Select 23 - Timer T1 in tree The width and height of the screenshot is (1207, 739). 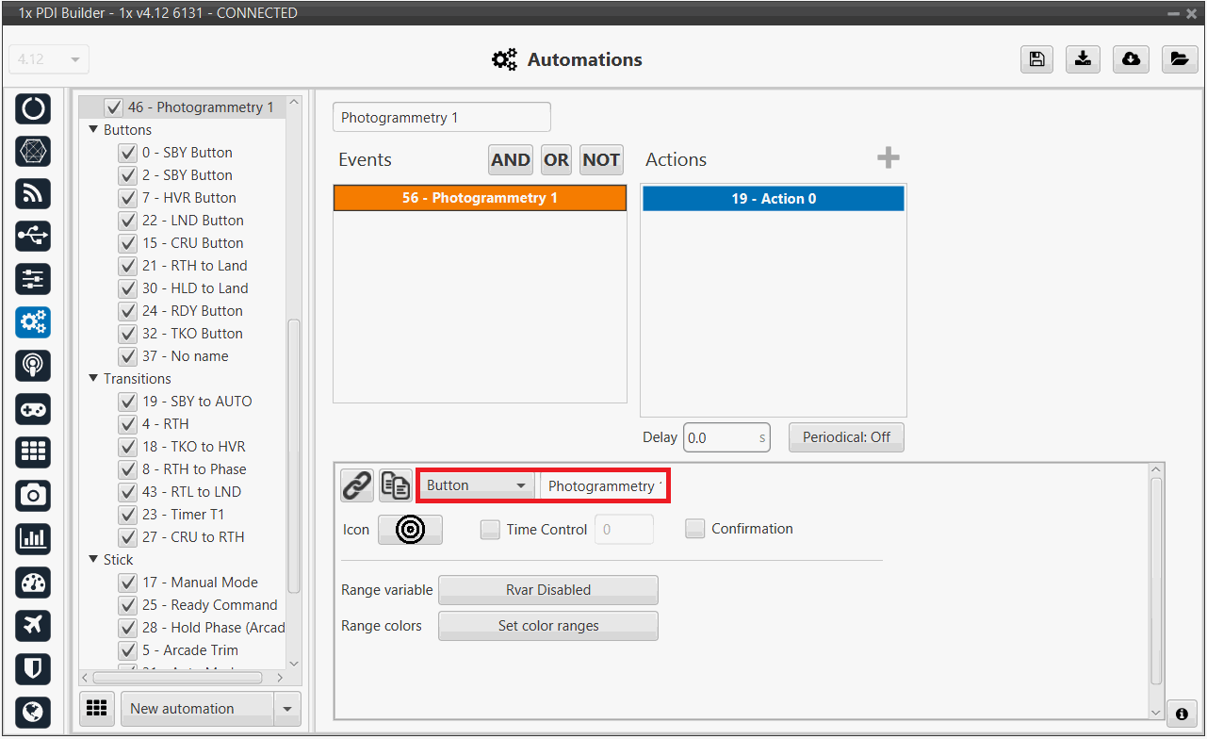coord(197,515)
